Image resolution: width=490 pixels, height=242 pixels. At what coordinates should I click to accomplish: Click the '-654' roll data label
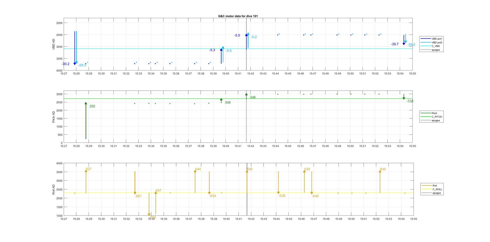(212, 196)
